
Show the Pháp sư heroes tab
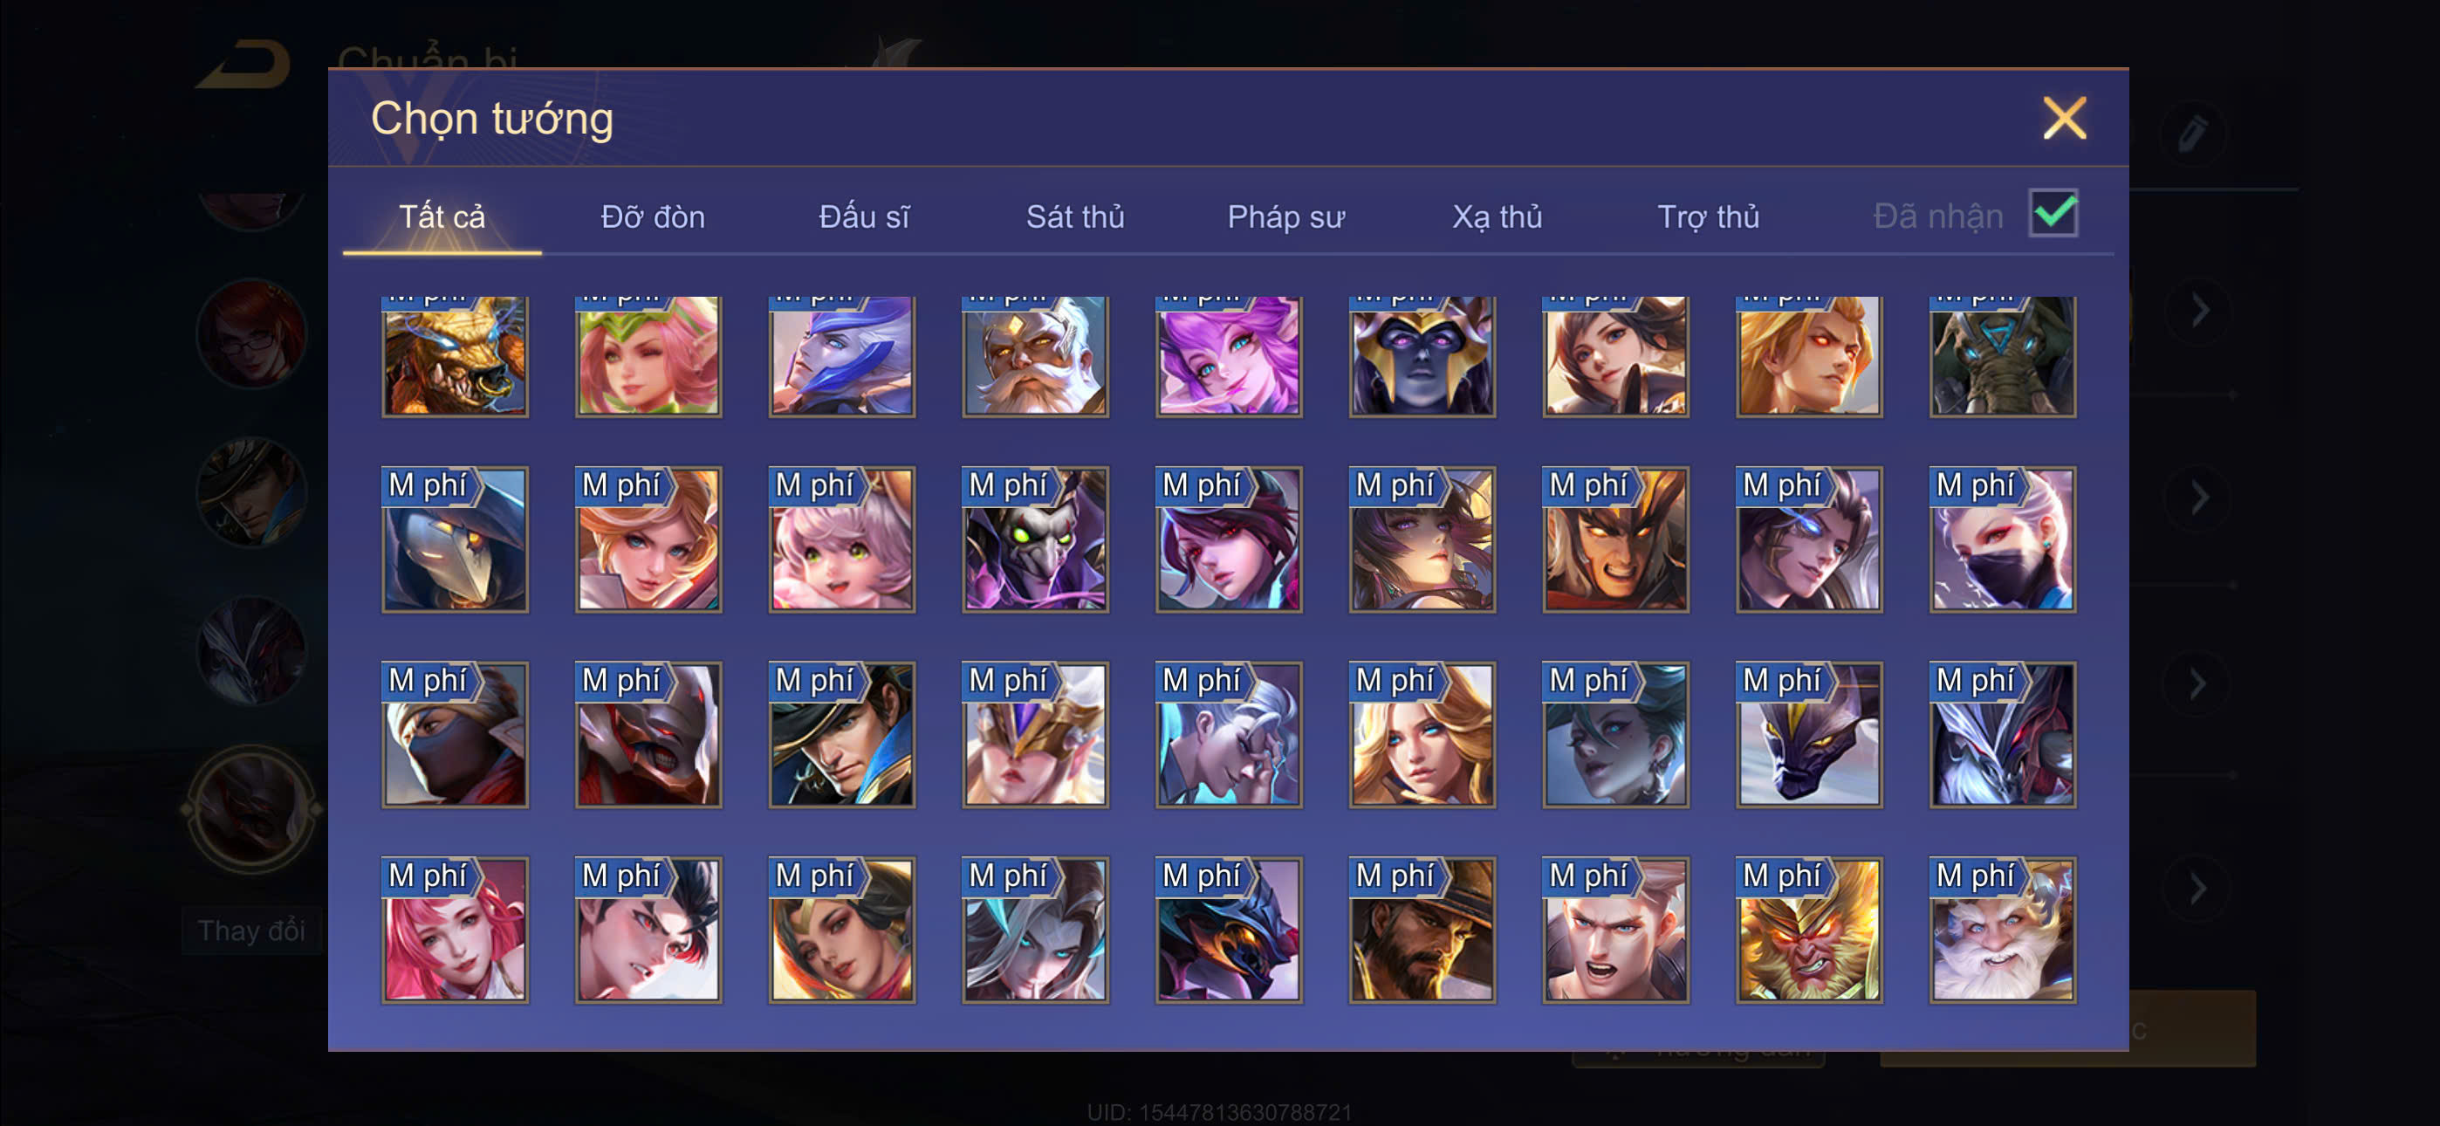(x=1285, y=217)
